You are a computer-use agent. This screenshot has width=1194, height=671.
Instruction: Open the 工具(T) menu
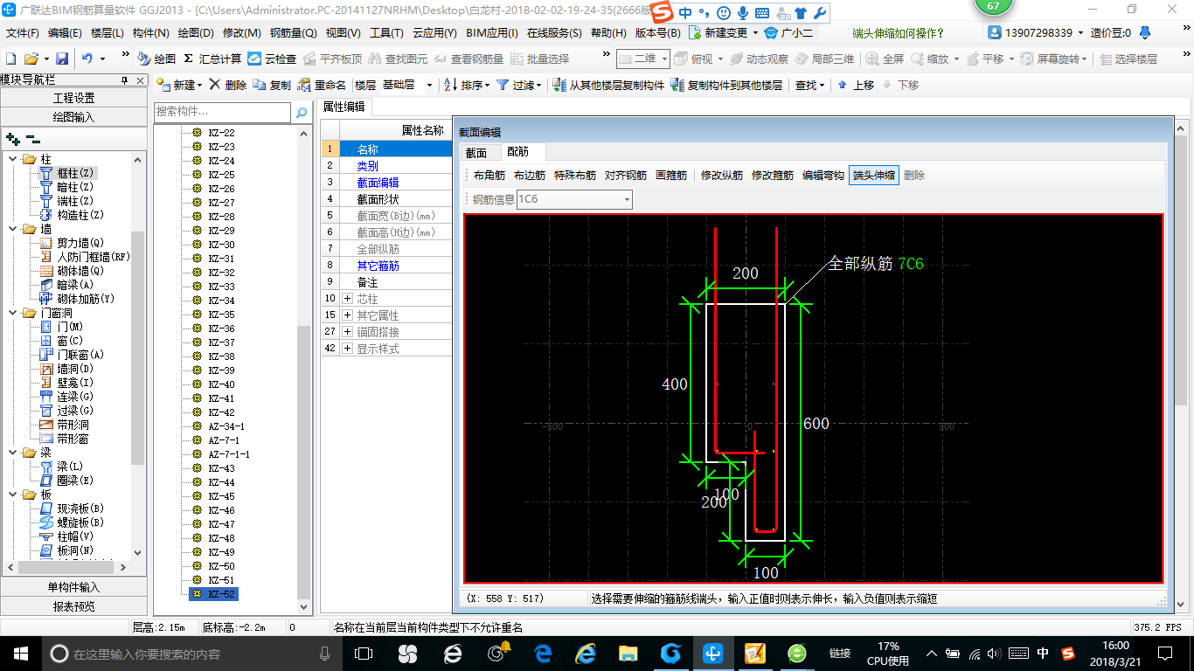(x=386, y=32)
